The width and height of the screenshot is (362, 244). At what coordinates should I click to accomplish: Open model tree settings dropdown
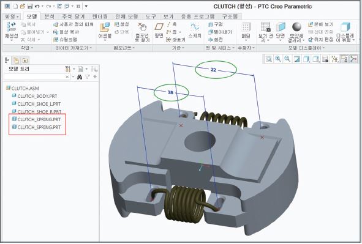(70, 69)
